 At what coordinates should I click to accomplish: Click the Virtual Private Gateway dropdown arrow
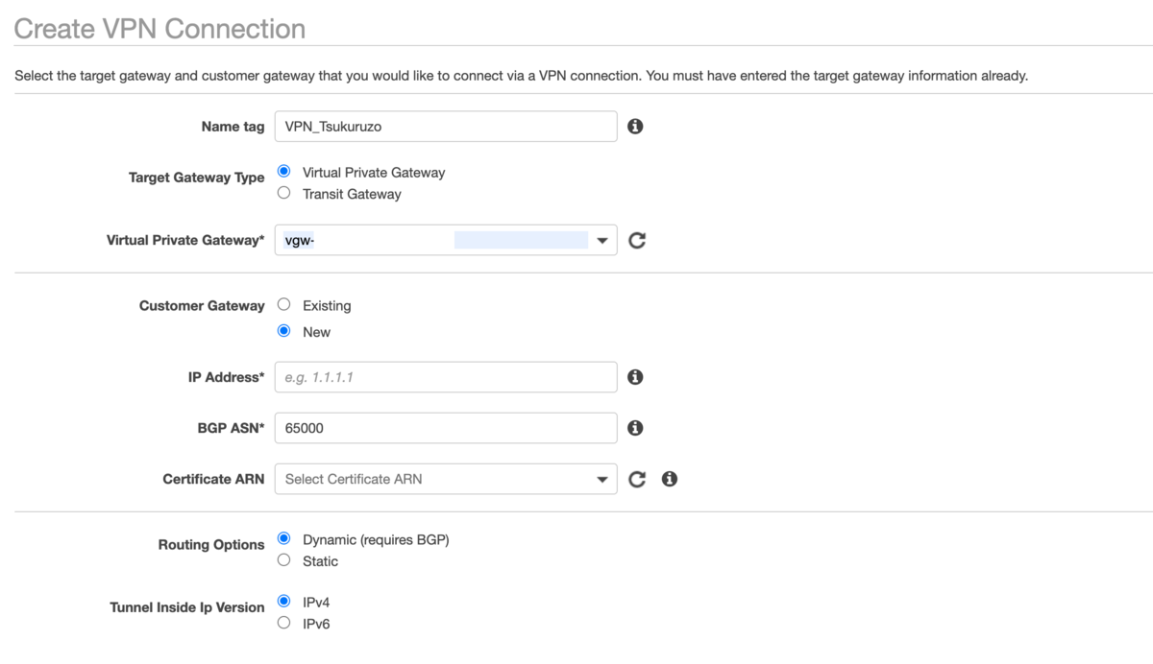click(x=602, y=240)
